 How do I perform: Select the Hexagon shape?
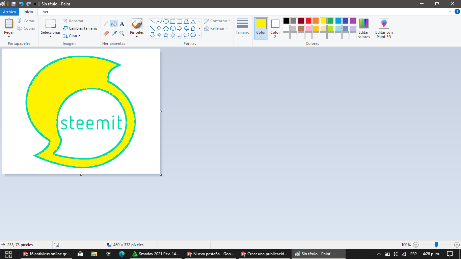(x=173, y=28)
